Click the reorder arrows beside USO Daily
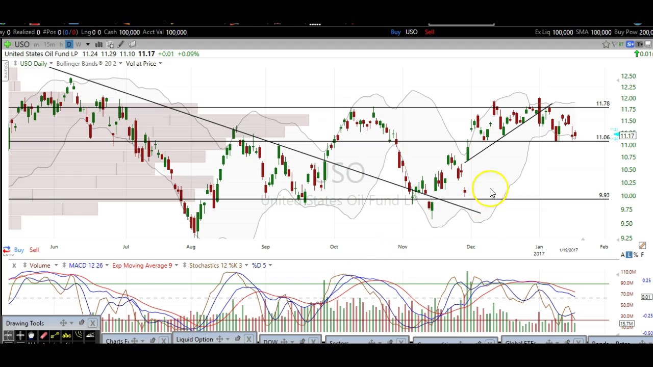Screen dimensions: 653x367 coord(15,63)
